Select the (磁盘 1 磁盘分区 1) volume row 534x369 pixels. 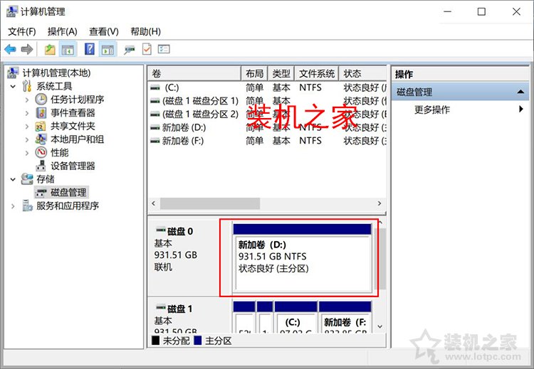[x=267, y=101]
